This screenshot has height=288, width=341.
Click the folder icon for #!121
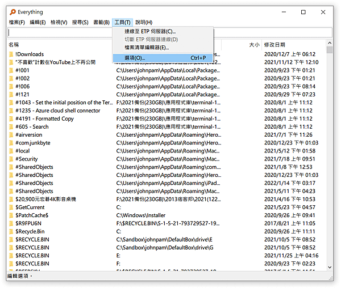(11, 95)
